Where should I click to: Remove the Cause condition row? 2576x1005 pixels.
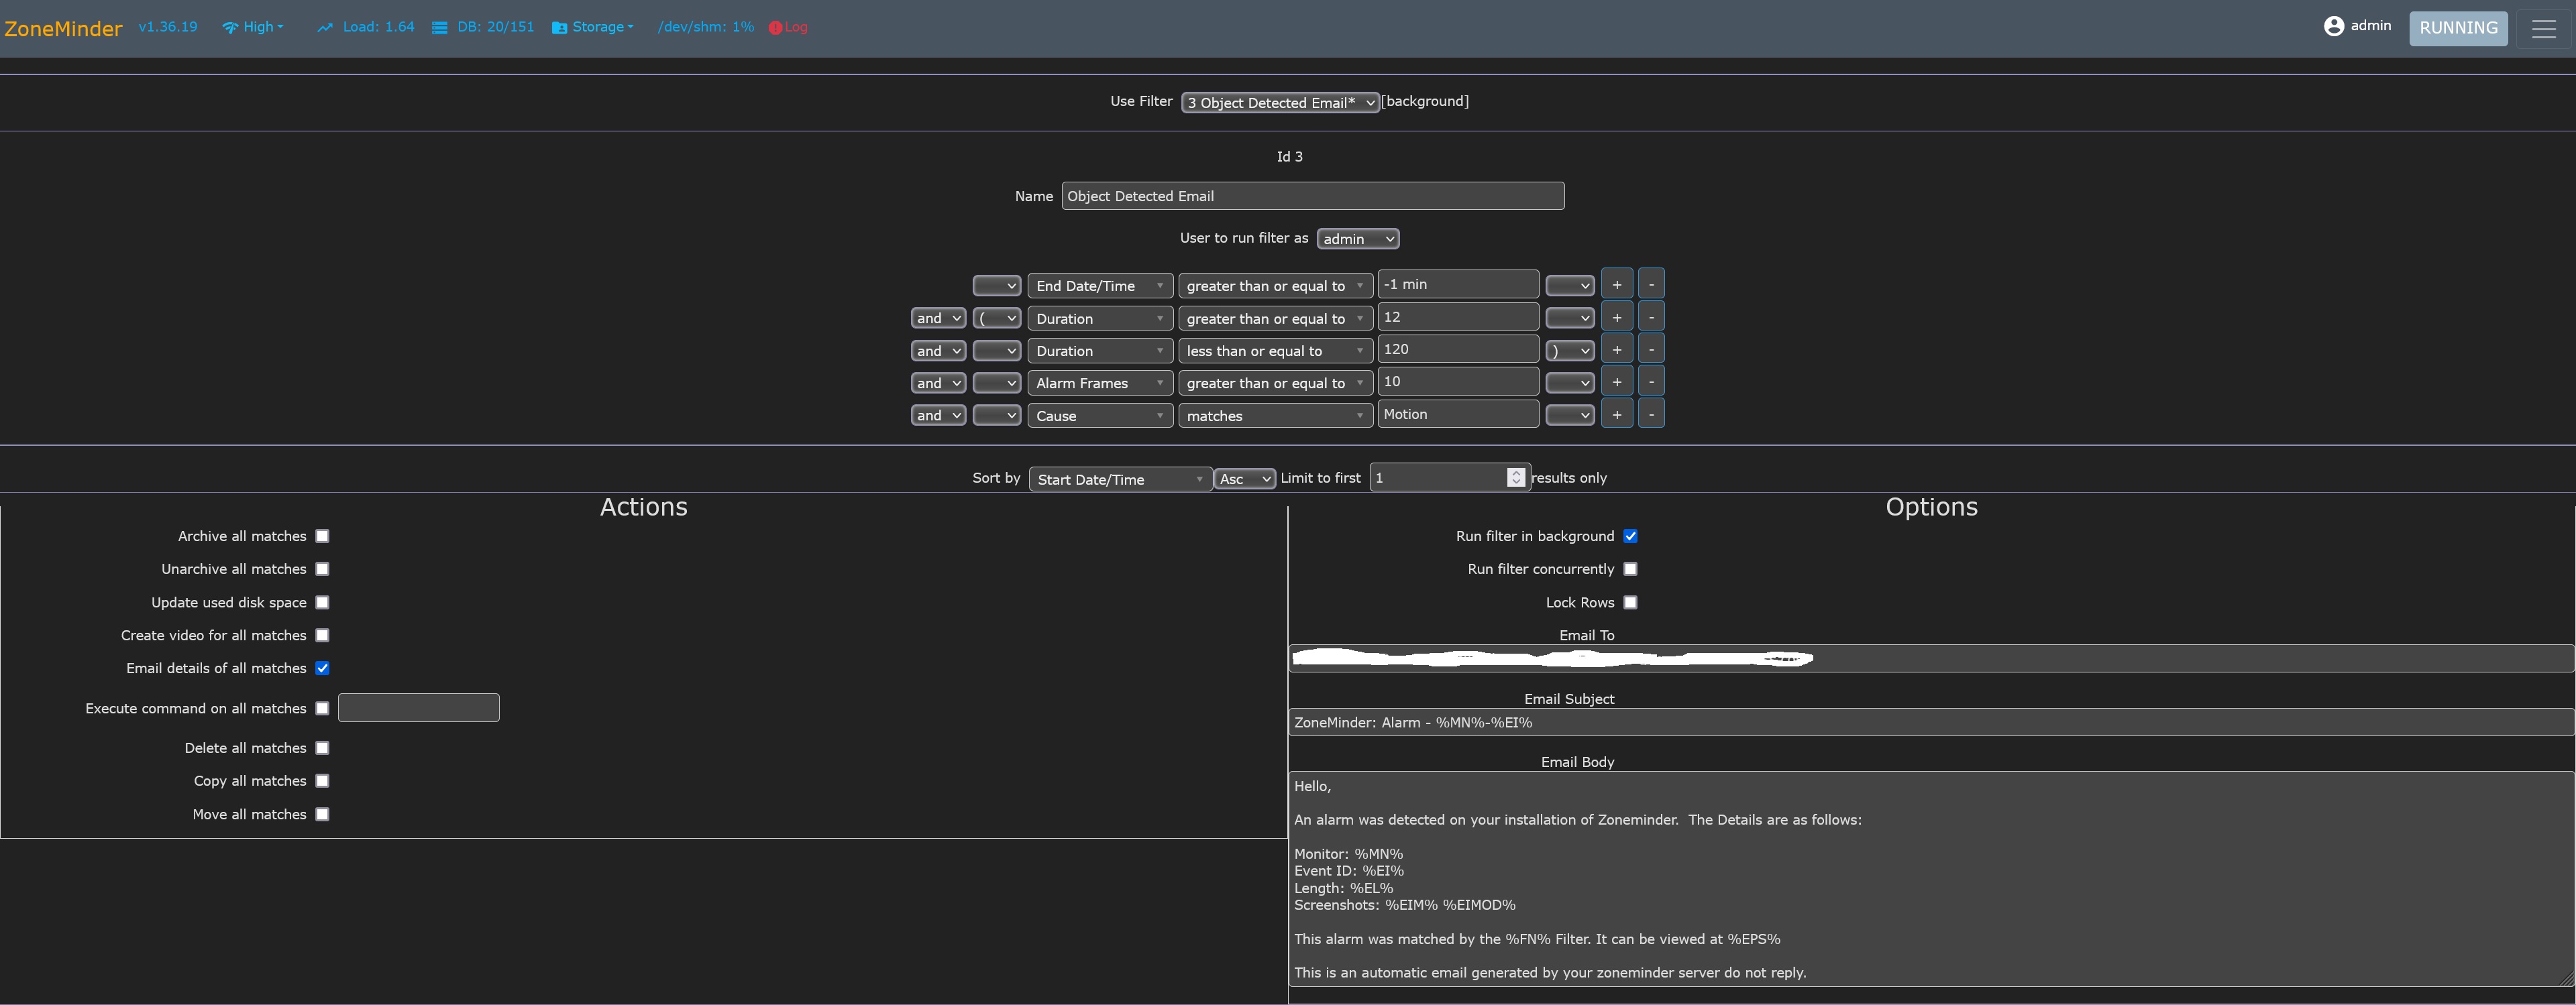click(x=1651, y=414)
